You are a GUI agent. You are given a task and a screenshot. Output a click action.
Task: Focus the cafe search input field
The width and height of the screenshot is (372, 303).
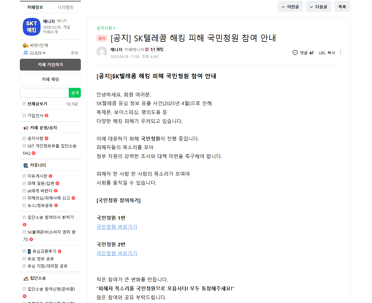44,93
